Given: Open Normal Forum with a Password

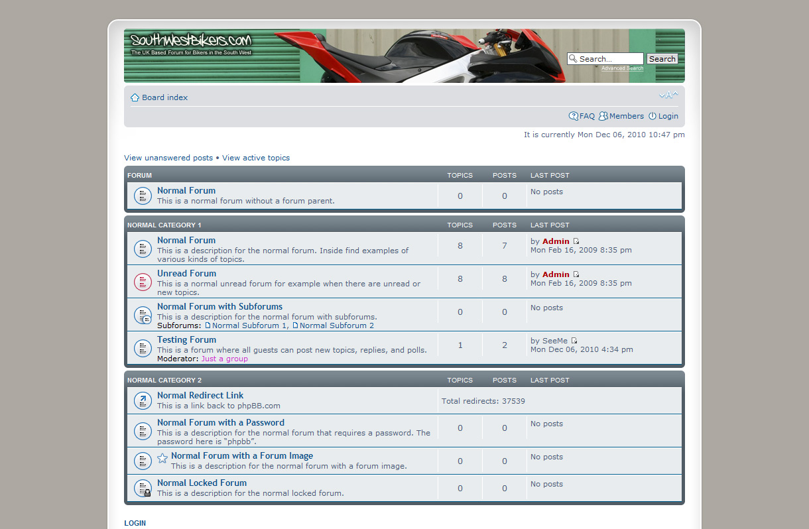Looking at the screenshot, I should [x=221, y=422].
